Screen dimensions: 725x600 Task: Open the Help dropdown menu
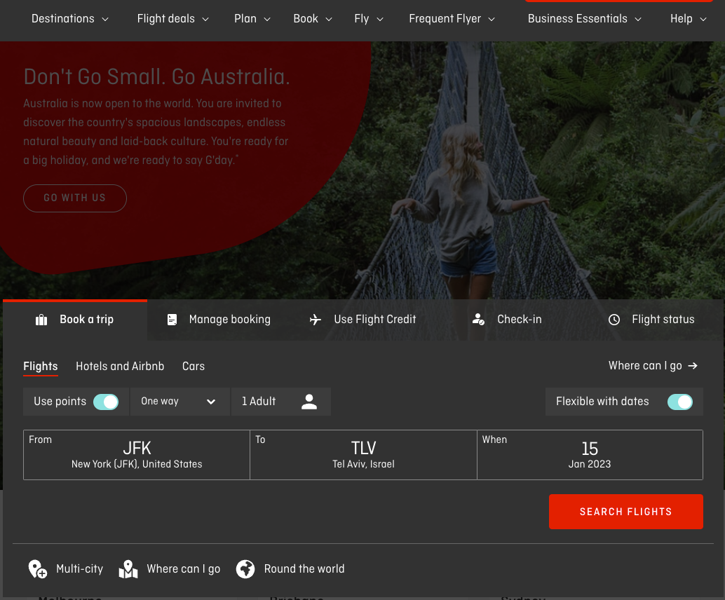click(x=688, y=19)
